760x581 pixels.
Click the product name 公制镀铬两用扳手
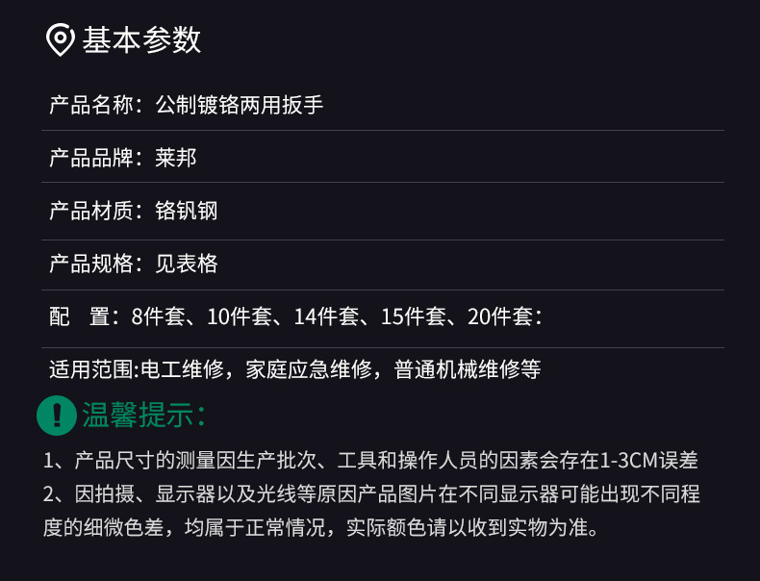[x=240, y=105]
